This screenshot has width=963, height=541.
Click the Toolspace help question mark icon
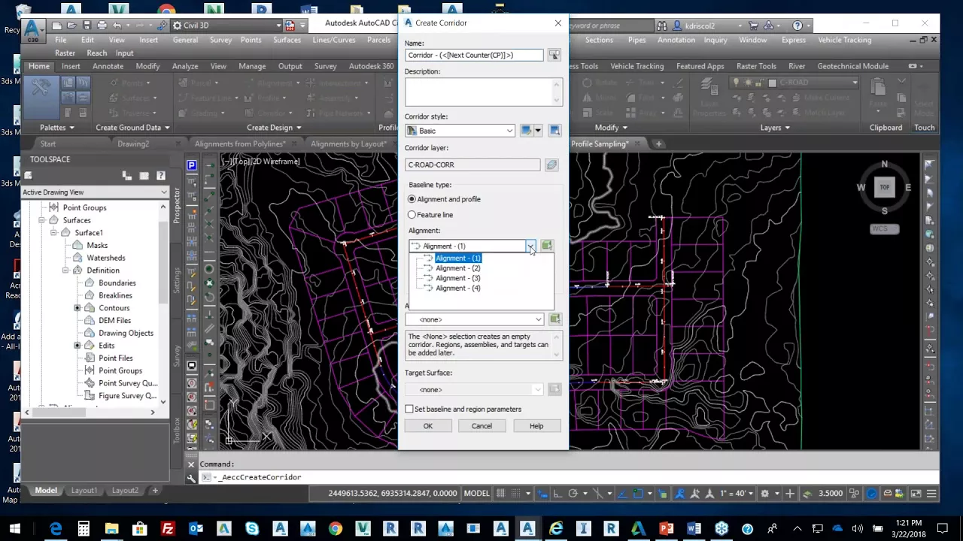pos(160,176)
